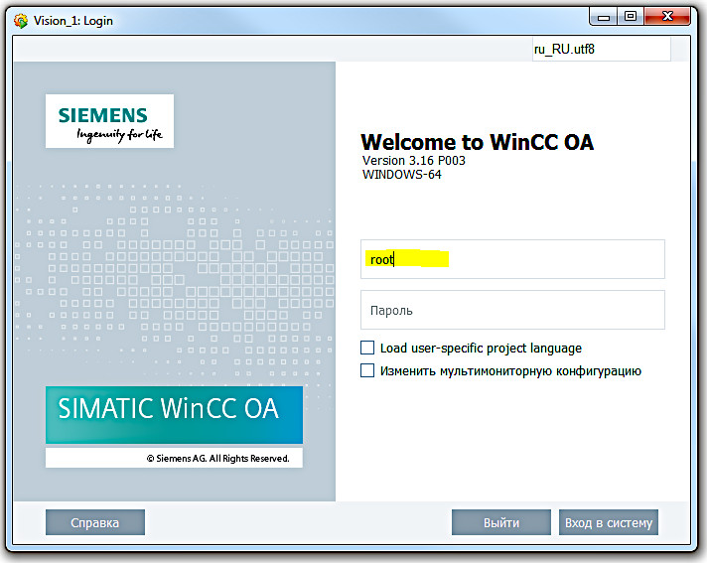Open the ru_RU.utf8 language dropdown
707x563 pixels.
[x=601, y=49]
